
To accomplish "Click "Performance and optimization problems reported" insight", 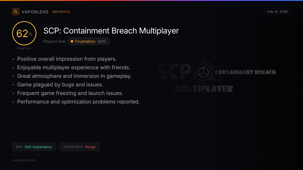I will [78, 102].
